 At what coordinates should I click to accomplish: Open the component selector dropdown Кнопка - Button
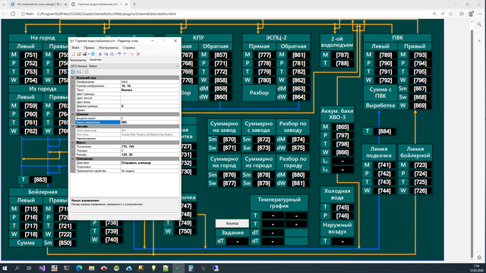(x=125, y=66)
